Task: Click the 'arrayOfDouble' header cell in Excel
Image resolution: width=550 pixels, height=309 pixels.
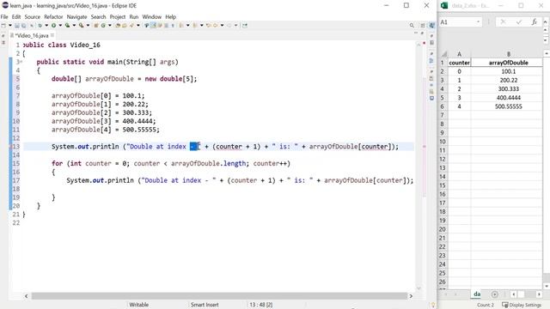Action: (508, 63)
